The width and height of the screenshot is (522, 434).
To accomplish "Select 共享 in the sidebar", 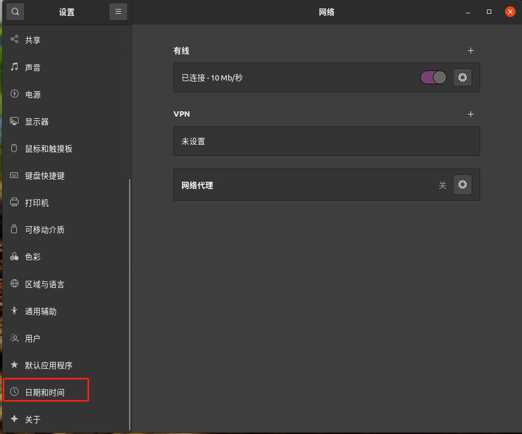I will pos(33,40).
